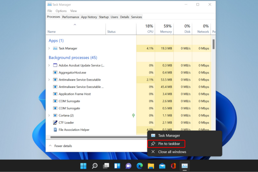Click the vertical scrollbar thumb
The height and width of the screenshot is (172, 258).
pos(214,44)
